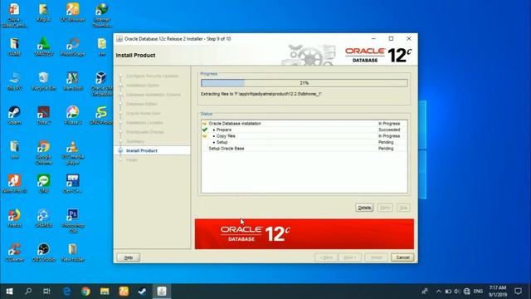Open the Picasa 3 desktop shortcut
531x299 pixels.
72,115
